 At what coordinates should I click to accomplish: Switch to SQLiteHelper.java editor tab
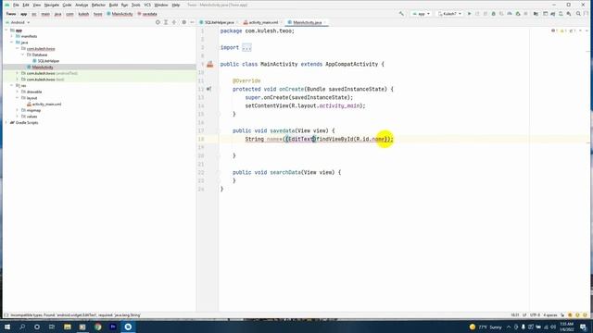click(x=219, y=22)
